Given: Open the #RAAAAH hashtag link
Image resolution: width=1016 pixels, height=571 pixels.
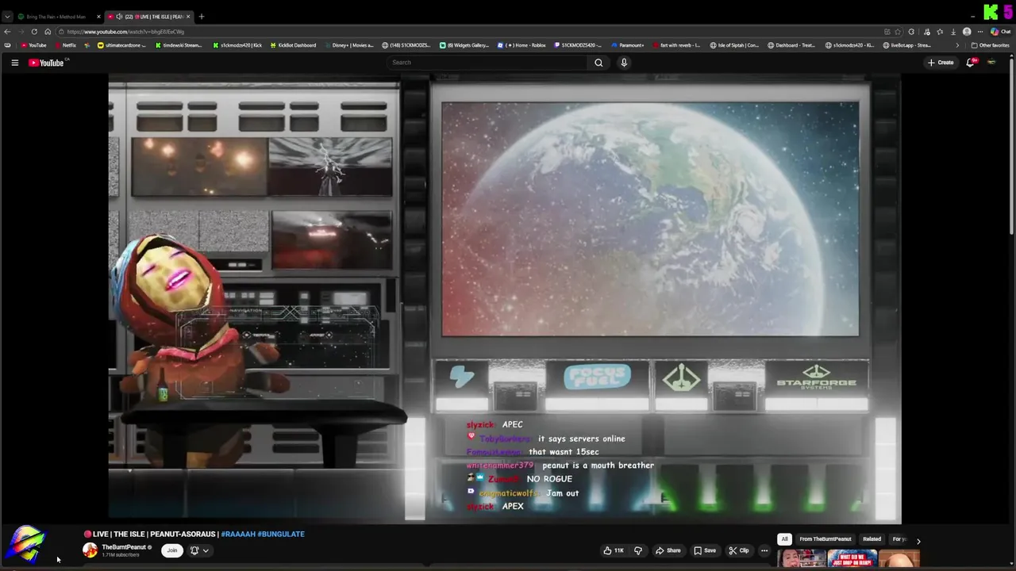Looking at the screenshot, I should pyautogui.click(x=238, y=535).
